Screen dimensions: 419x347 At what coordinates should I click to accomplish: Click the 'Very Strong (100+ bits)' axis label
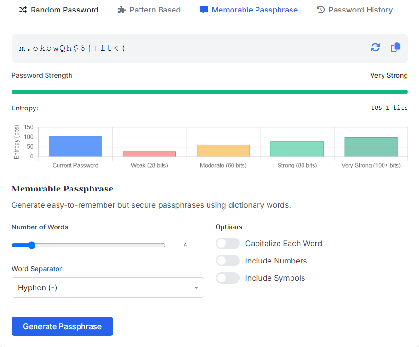point(371,165)
